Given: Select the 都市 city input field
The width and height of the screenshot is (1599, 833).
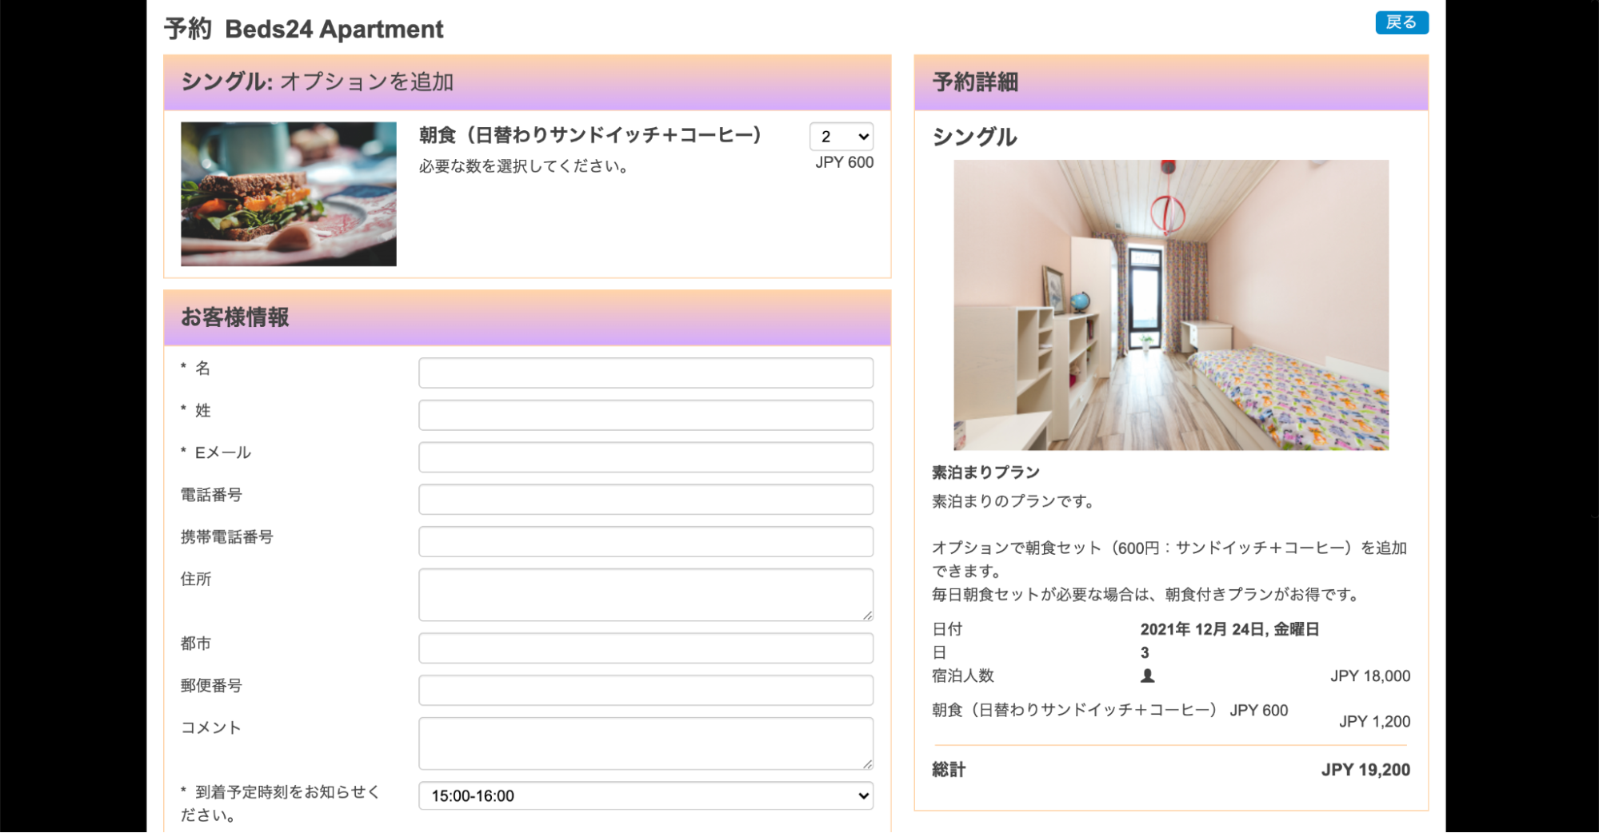Looking at the screenshot, I should [x=646, y=648].
